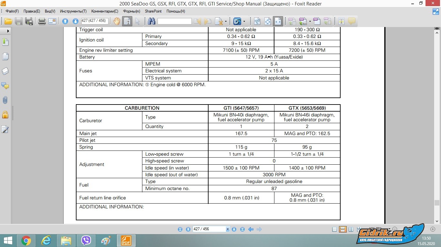
Task: Open the Attachments paperclip panel
Action: point(5,100)
